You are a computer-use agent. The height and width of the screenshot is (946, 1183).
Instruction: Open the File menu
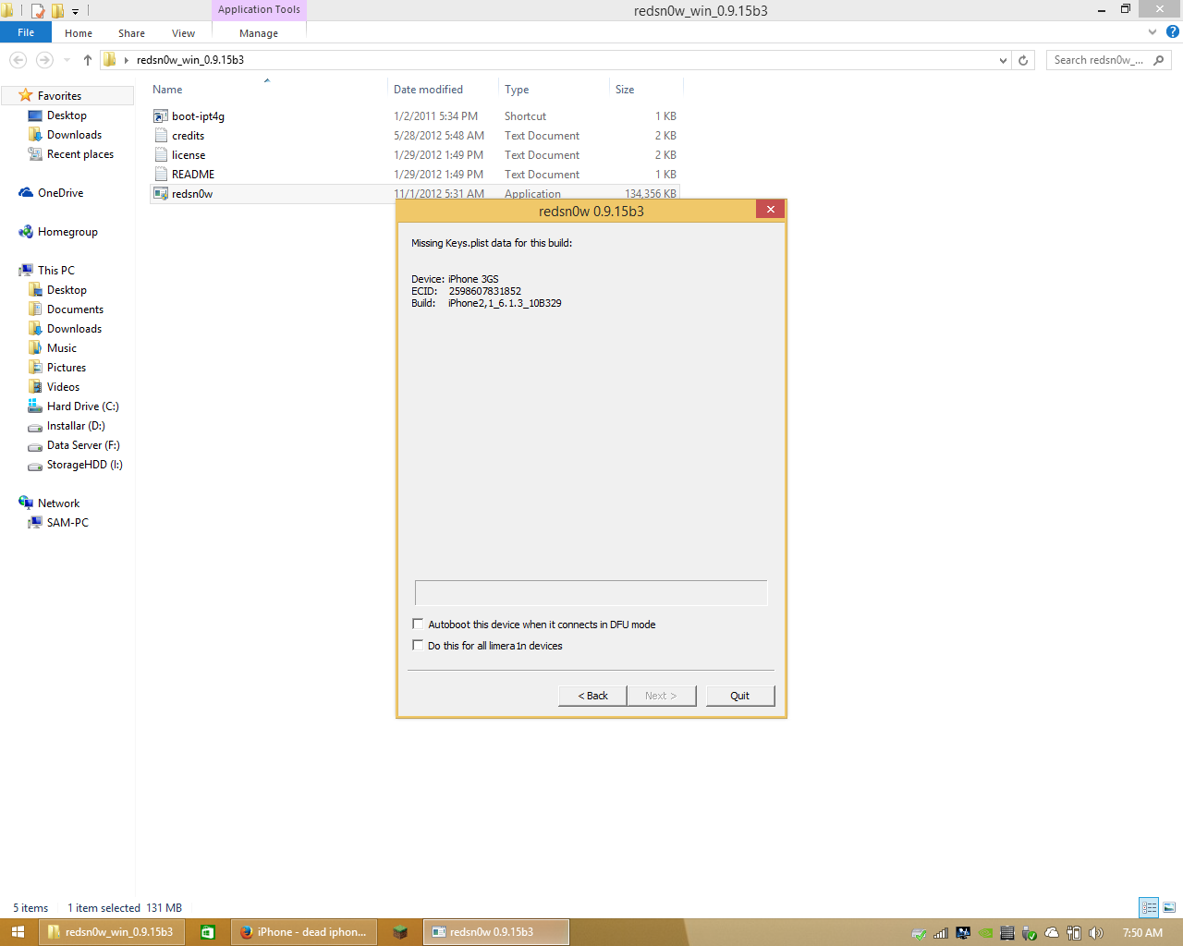click(x=26, y=32)
